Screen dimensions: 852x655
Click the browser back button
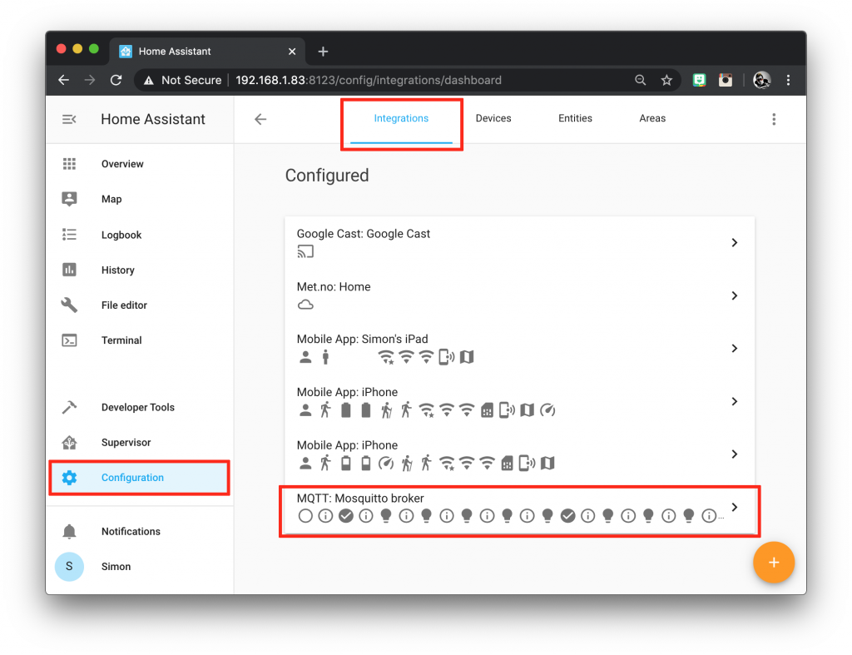click(x=63, y=80)
